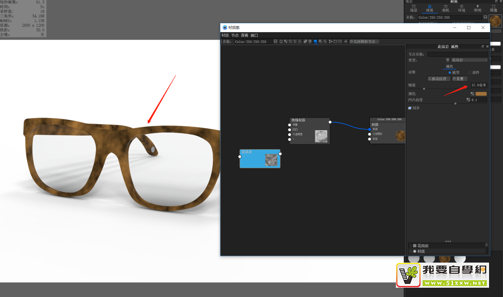
Task: Open the 类型 花岗岩 type dropdown
Action: coord(469,60)
